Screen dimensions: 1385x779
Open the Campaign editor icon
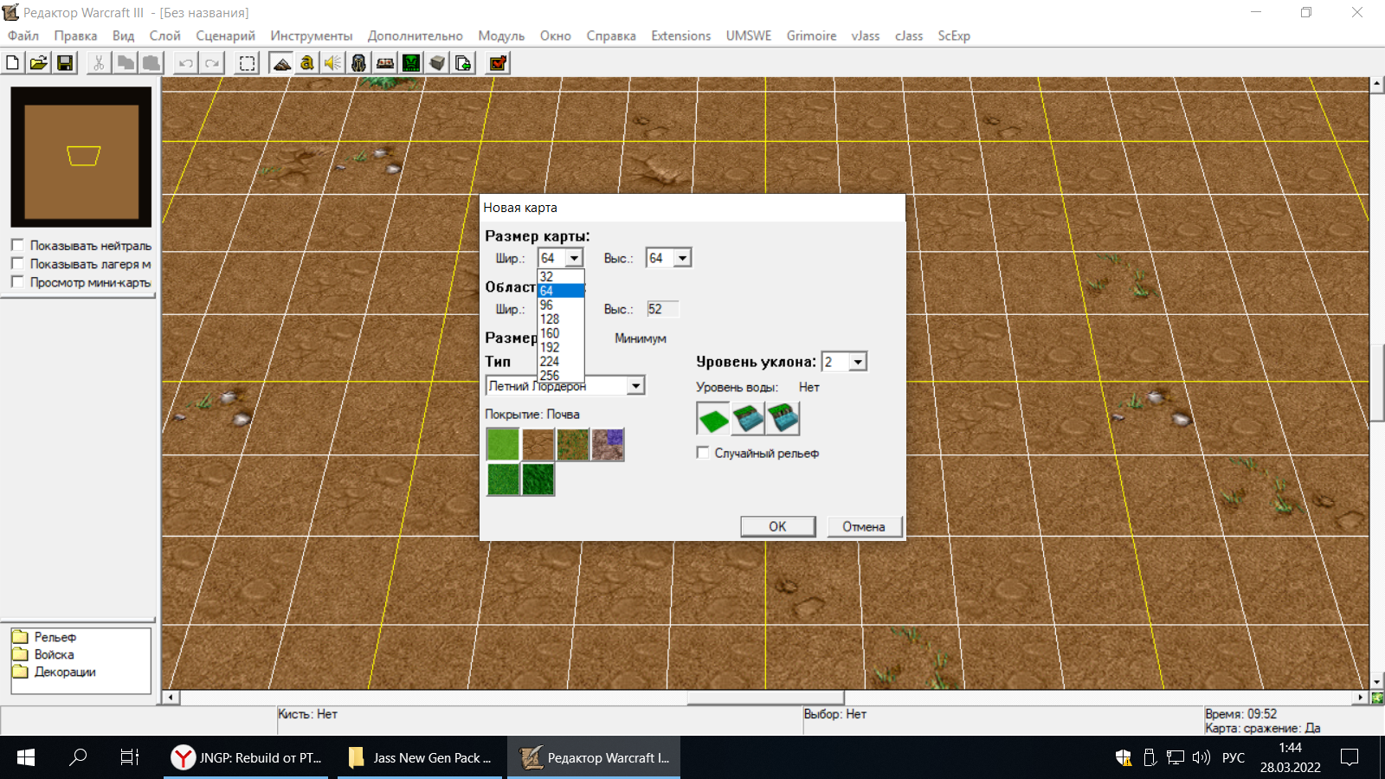point(385,63)
